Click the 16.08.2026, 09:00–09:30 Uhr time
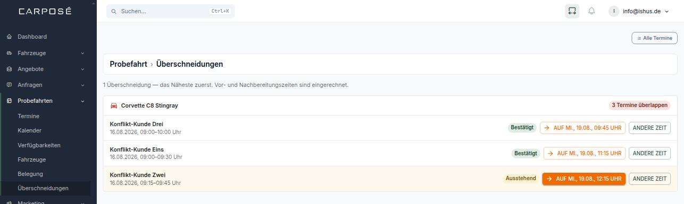684x204 pixels. point(146,157)
